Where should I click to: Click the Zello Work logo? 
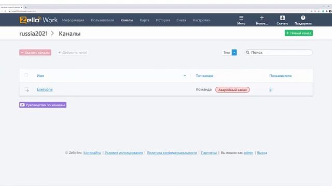point(38,20)
